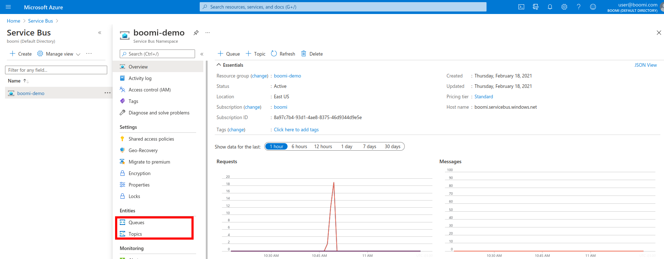664x259 pixels.
Task: Focus the Filter for any field box
Action: [56, 70]
